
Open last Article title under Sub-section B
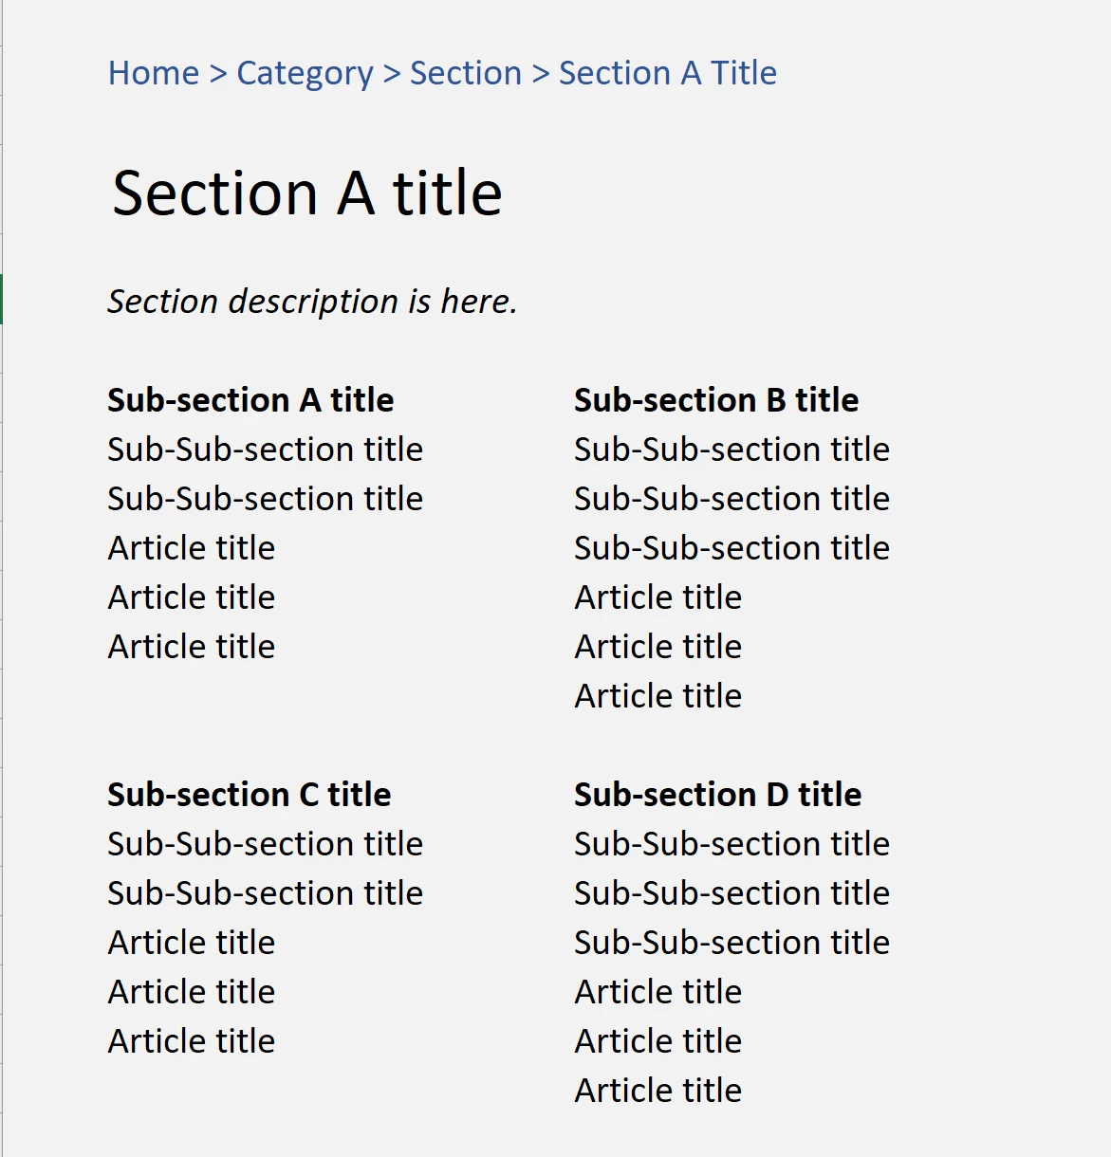[657, 696]
